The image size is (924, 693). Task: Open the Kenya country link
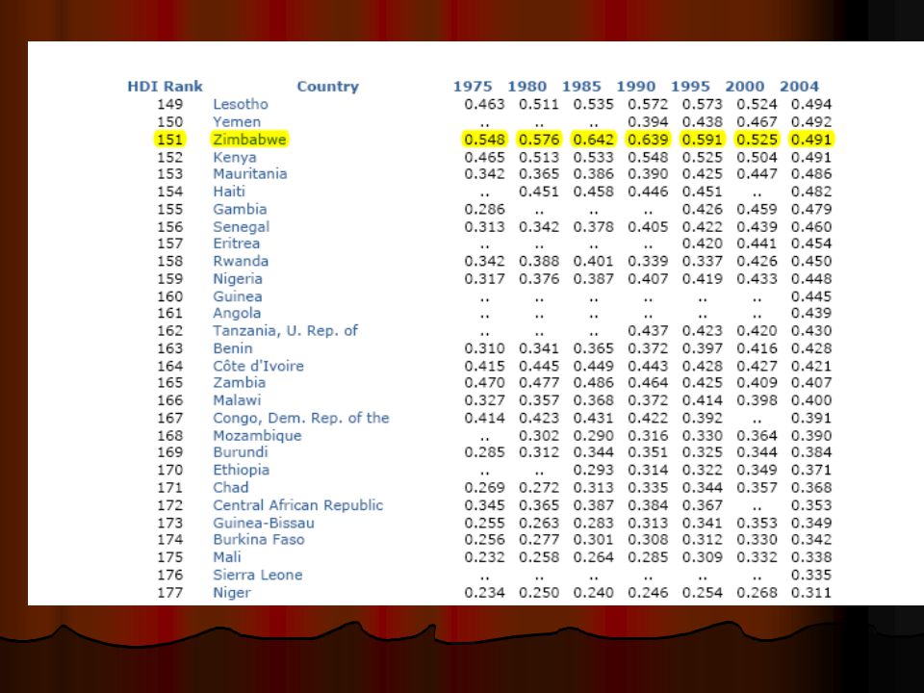[x=235, y=157]
